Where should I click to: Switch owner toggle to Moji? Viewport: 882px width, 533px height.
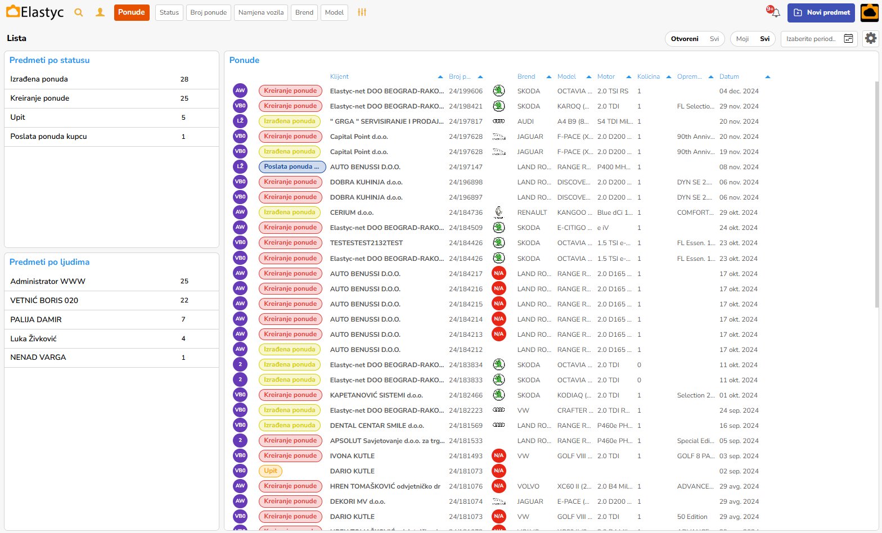742,39
